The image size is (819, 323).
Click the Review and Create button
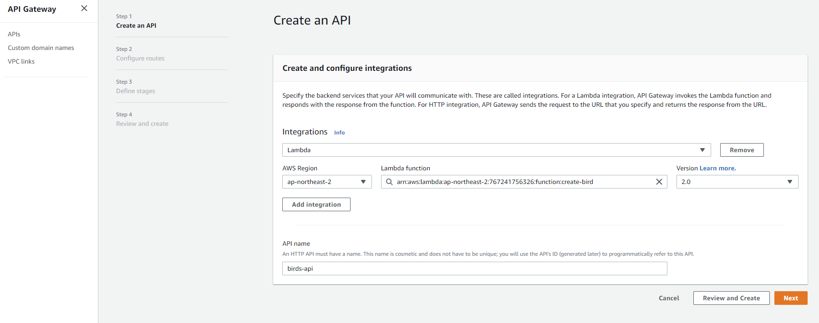click(x=731, y=298)
